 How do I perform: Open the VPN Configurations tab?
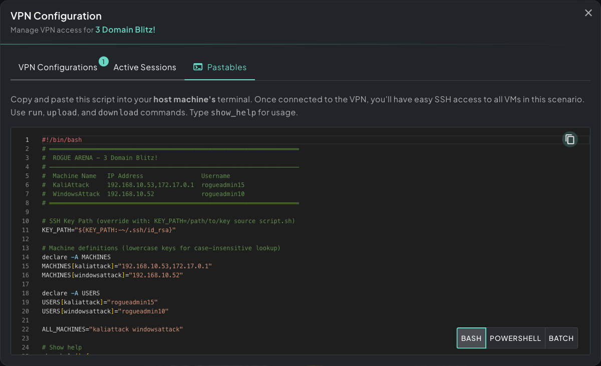click(x=58, y=67)
